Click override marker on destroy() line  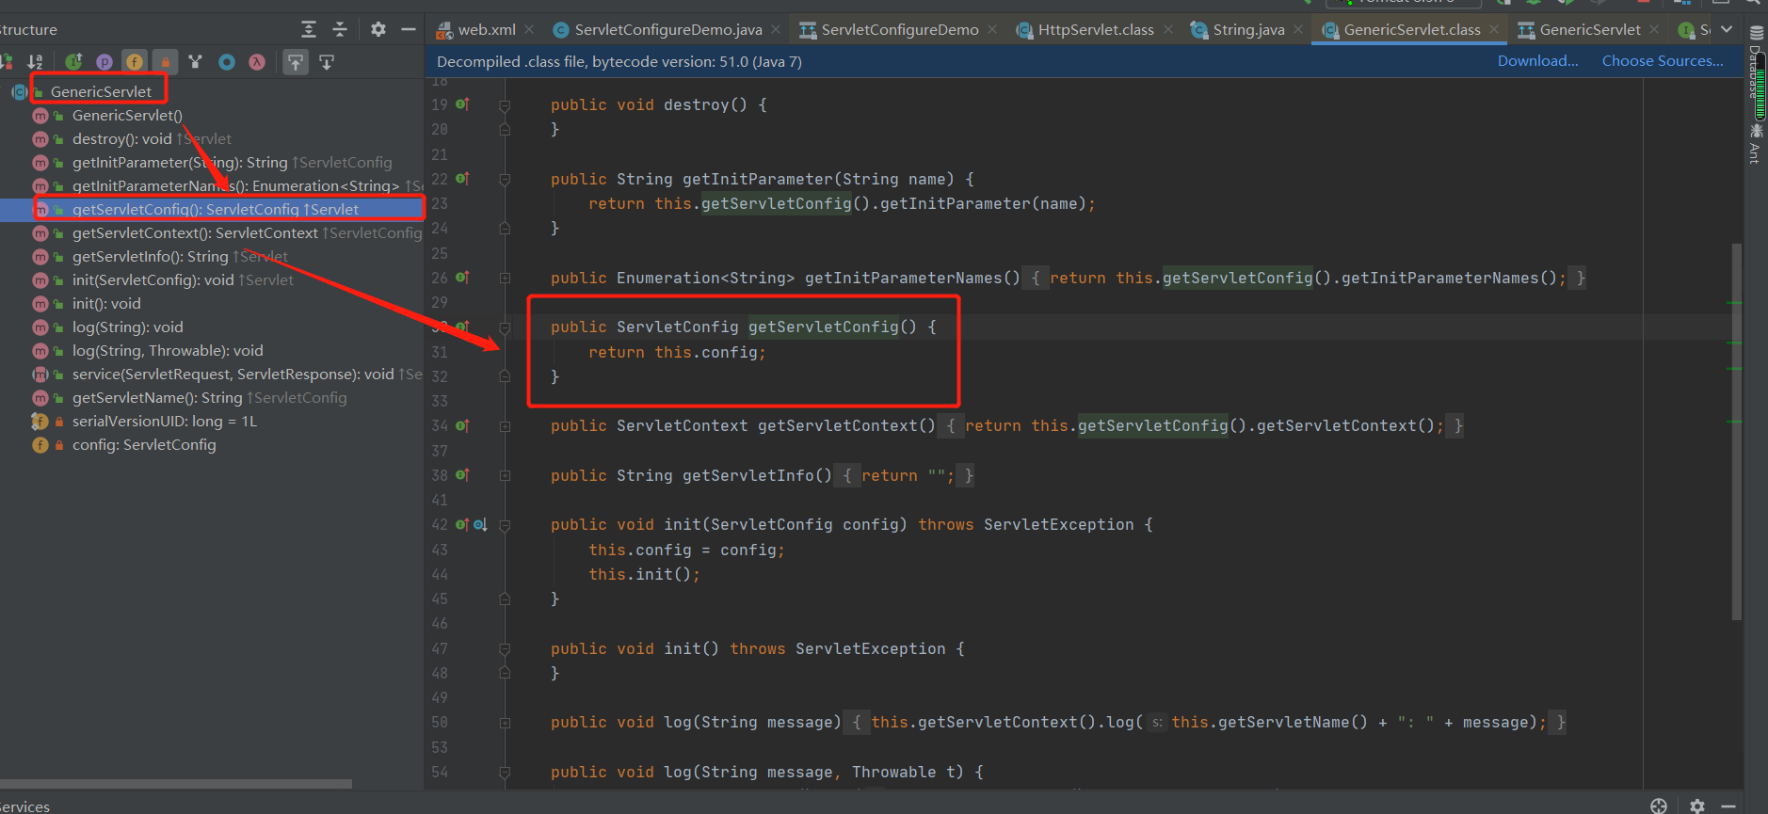[x=462, y=104]
